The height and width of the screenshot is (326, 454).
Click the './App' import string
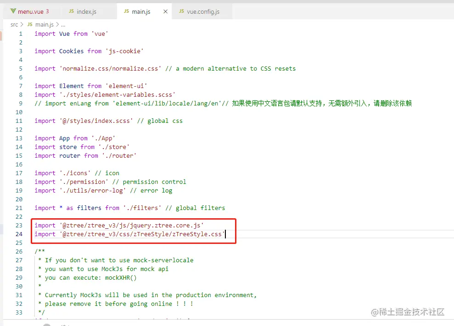coord(103,138)
